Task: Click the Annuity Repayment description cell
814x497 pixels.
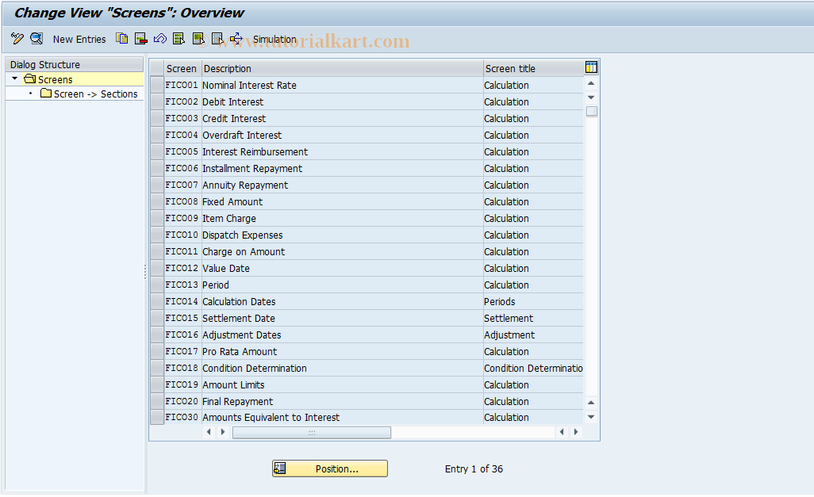Action: pyautogui.click(x=342, y=185)
